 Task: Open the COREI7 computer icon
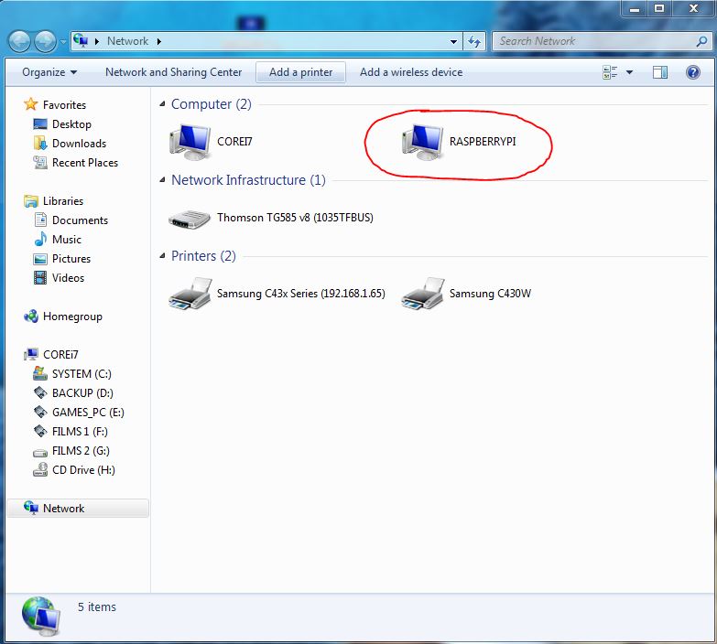[190, 143]
